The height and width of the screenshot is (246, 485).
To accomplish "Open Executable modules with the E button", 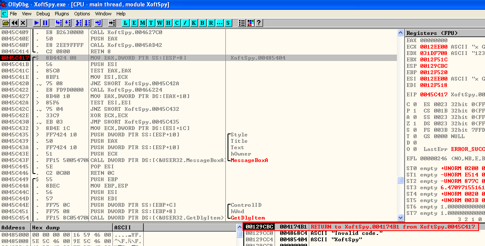I will (x=134, y=23).
